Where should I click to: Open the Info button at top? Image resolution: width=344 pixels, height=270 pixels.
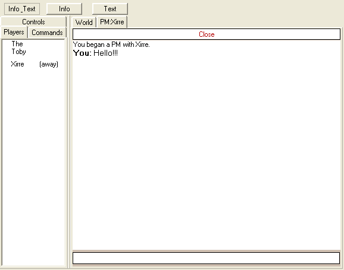click(64, 9)
